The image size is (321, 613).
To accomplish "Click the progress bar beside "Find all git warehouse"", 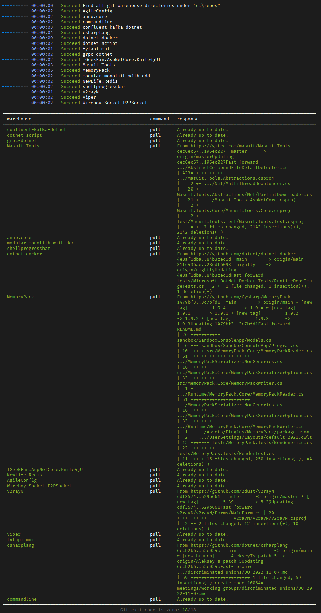I will click(x=15, y=6).
